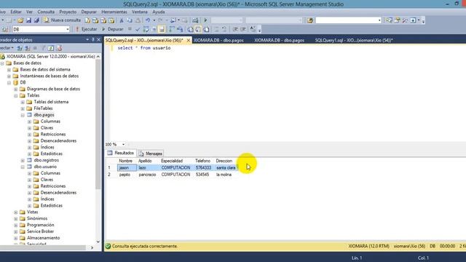
Task: Expand the Programación folder node
Action: coord(16,226)
